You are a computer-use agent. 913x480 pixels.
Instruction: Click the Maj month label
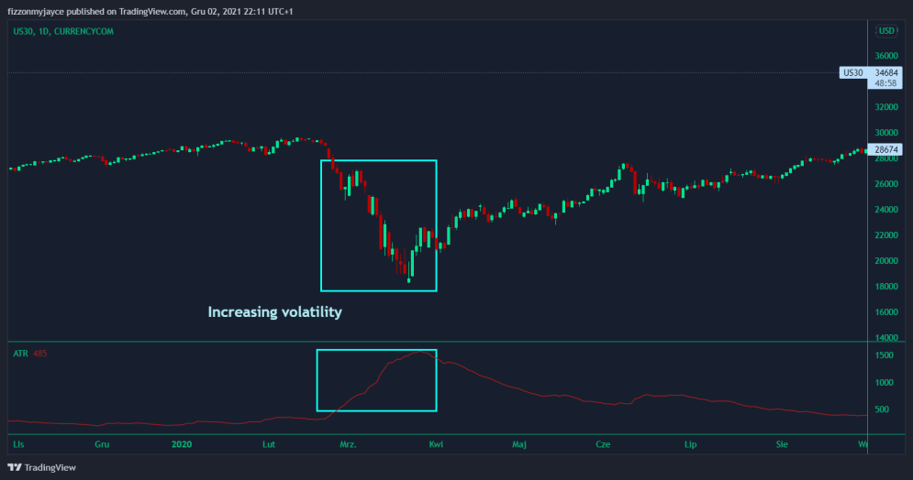coord(518,444)
